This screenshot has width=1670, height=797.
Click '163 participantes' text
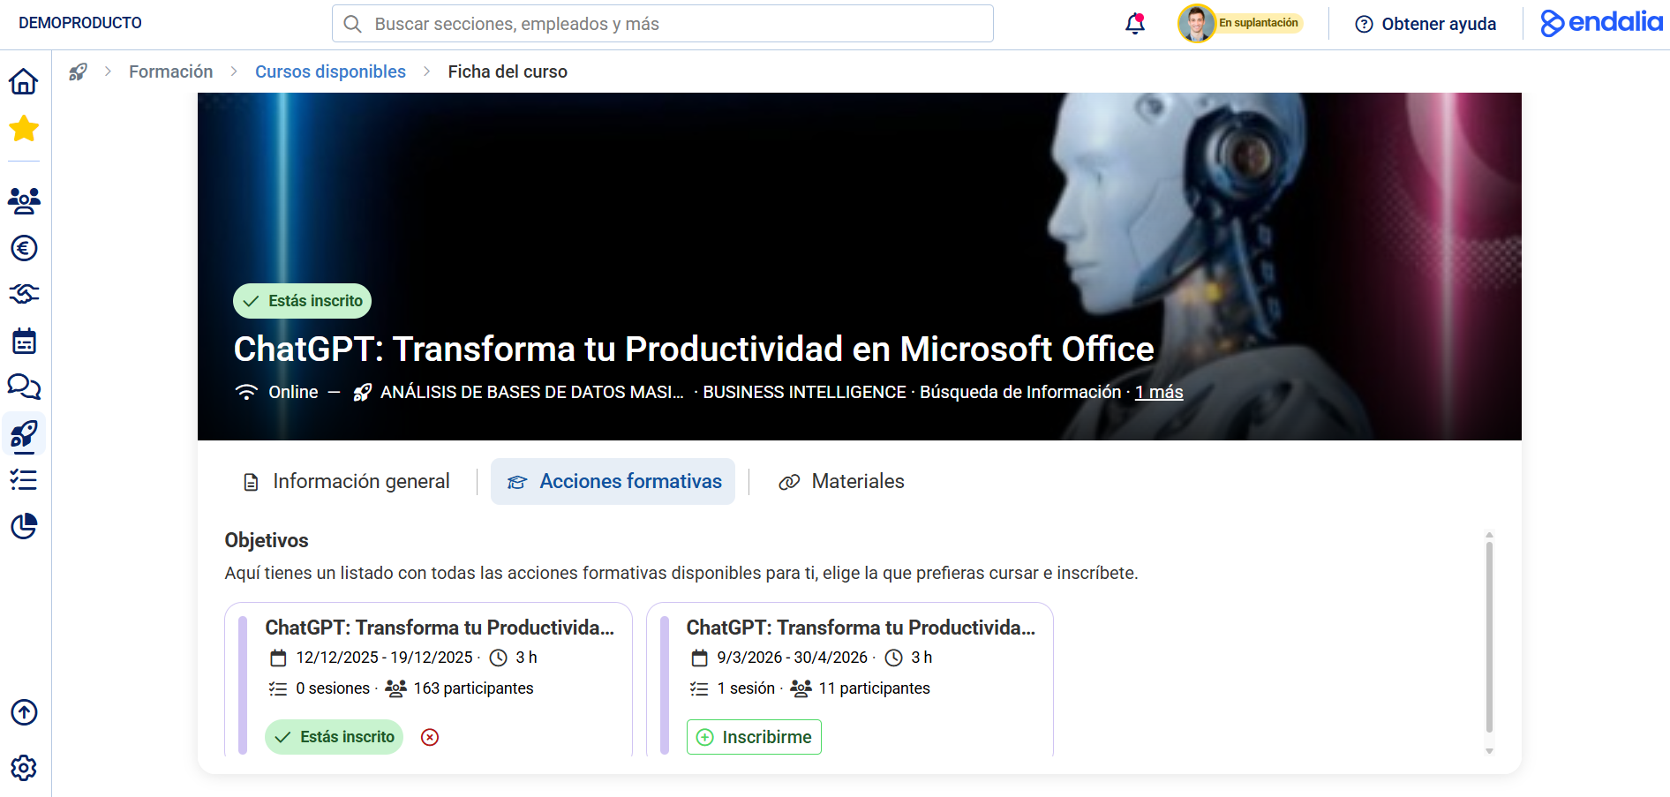click(473, 688)
